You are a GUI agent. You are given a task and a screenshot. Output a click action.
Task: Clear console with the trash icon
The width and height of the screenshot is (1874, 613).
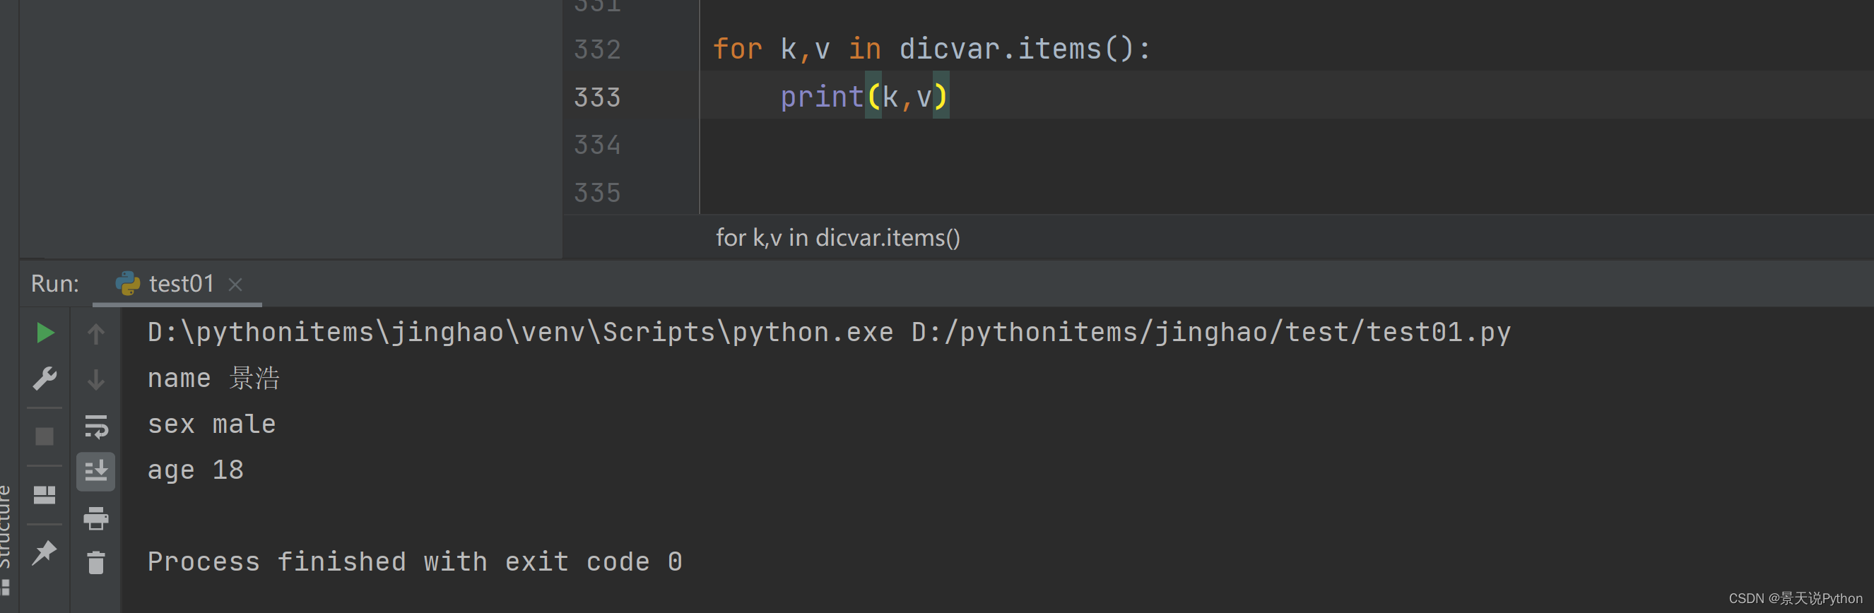pos(96,563)
